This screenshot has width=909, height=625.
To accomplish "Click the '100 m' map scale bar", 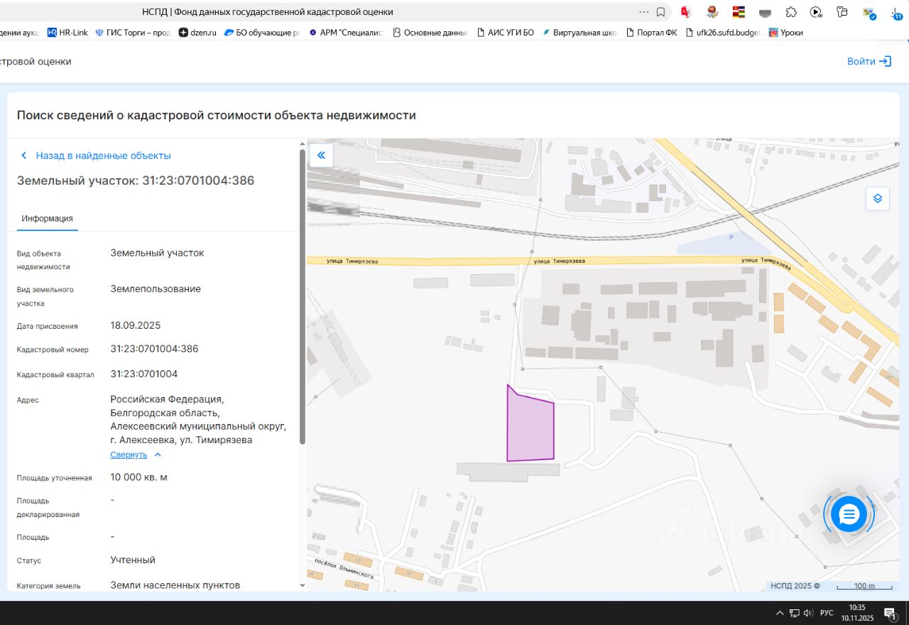I will pos(864,586).
